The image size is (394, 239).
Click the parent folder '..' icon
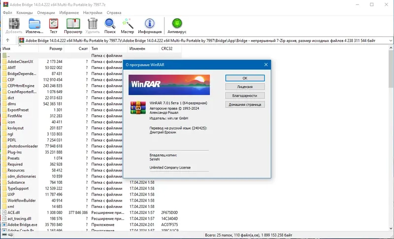pos(4,56)
